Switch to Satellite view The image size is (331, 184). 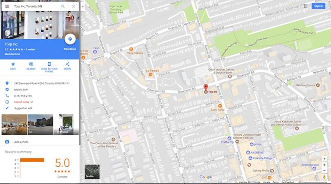click(x=92, y=172)
